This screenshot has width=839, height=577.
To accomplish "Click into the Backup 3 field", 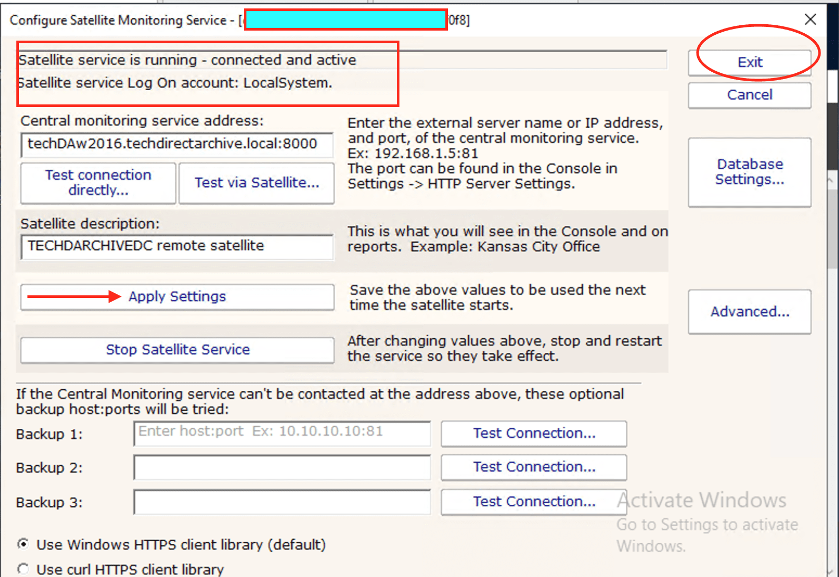I will (282, 502).
